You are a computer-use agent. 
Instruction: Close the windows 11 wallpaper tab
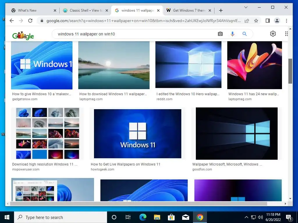click(158, 10)
